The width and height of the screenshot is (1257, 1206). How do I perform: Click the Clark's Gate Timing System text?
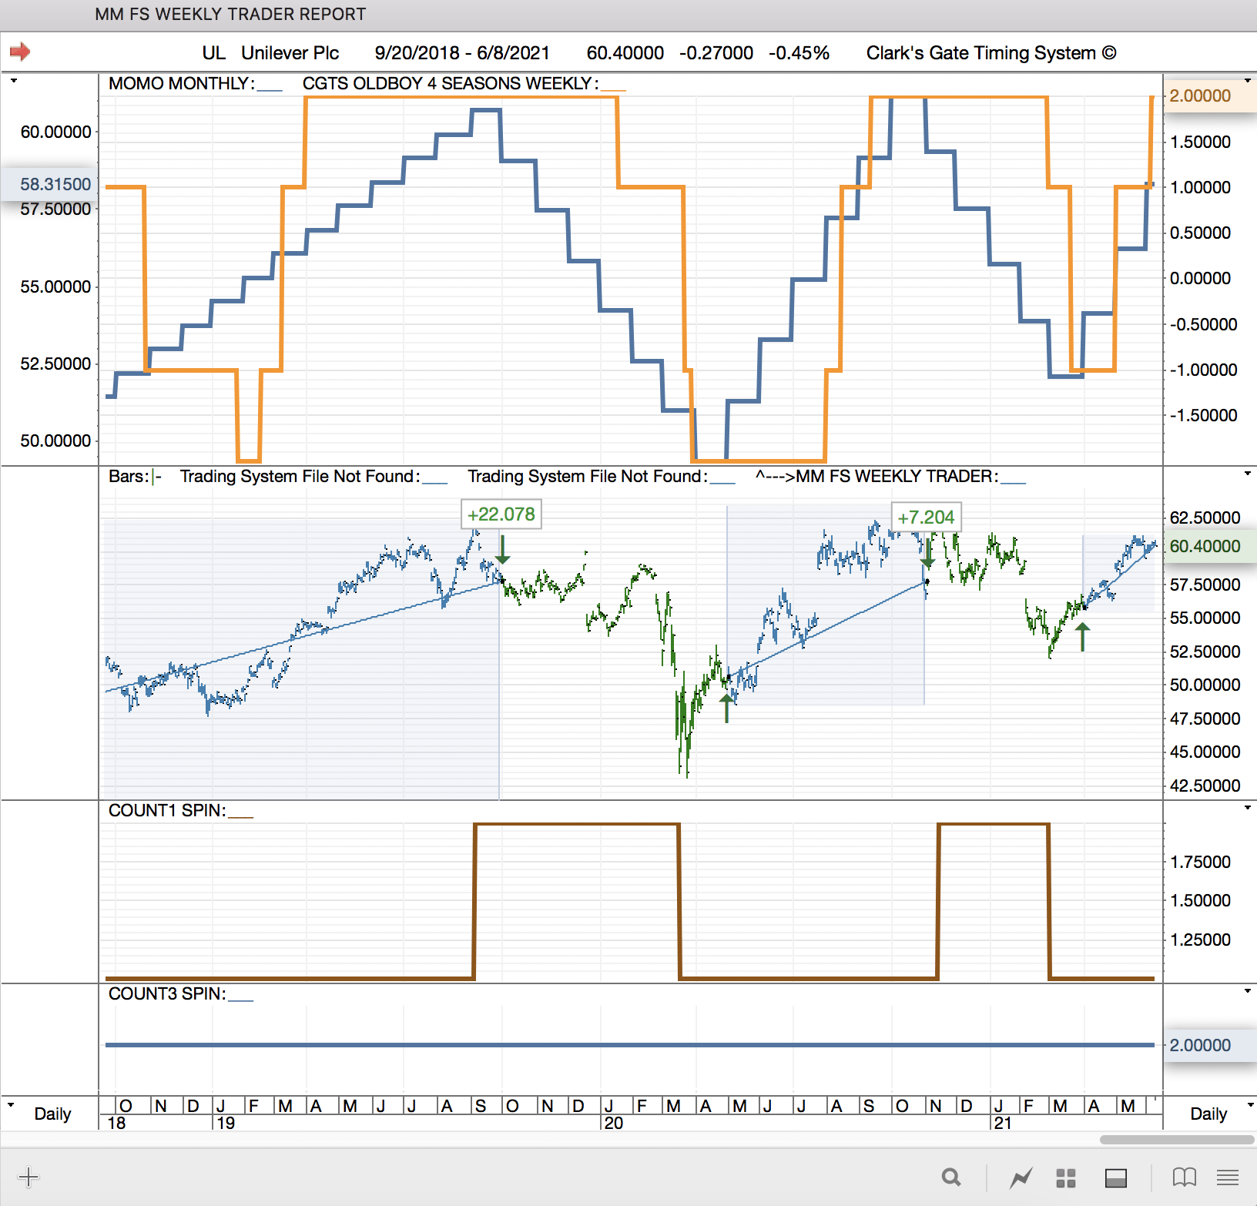point(991,52)
